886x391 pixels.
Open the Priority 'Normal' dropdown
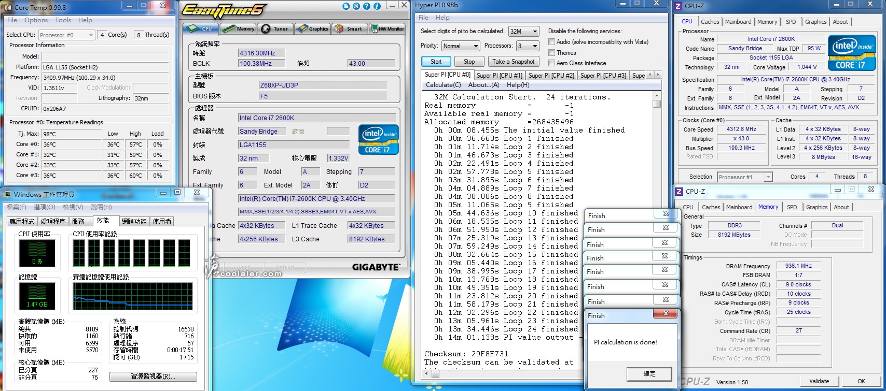tap(461, 46)
